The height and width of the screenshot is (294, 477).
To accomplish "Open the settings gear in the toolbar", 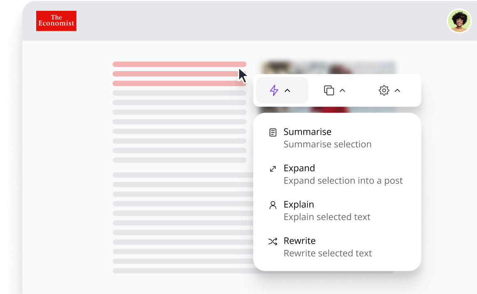I will point(384,90).
